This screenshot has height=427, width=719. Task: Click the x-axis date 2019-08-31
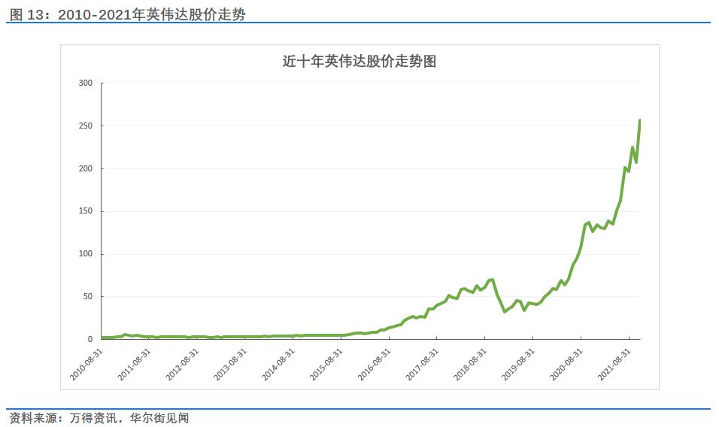(519, 365)
